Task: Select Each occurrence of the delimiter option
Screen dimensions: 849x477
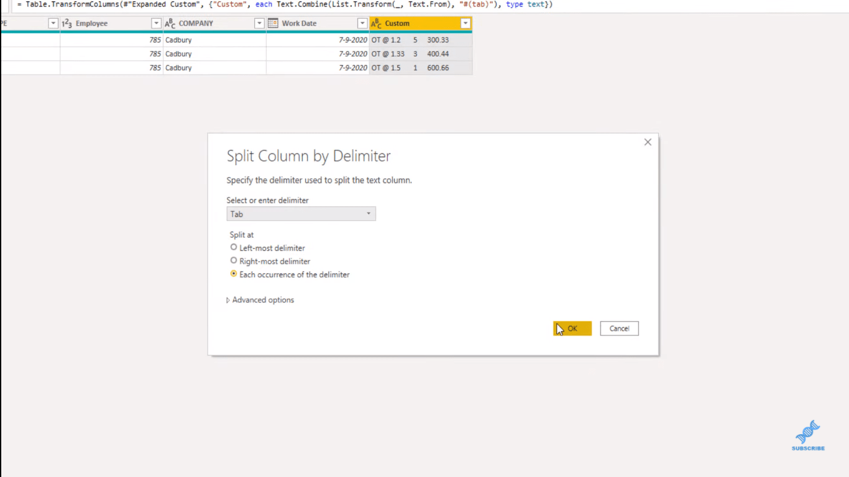Action: (x=234, y=274)
